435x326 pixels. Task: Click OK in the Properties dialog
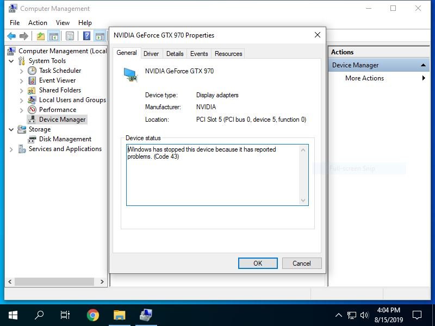[258, 264]
